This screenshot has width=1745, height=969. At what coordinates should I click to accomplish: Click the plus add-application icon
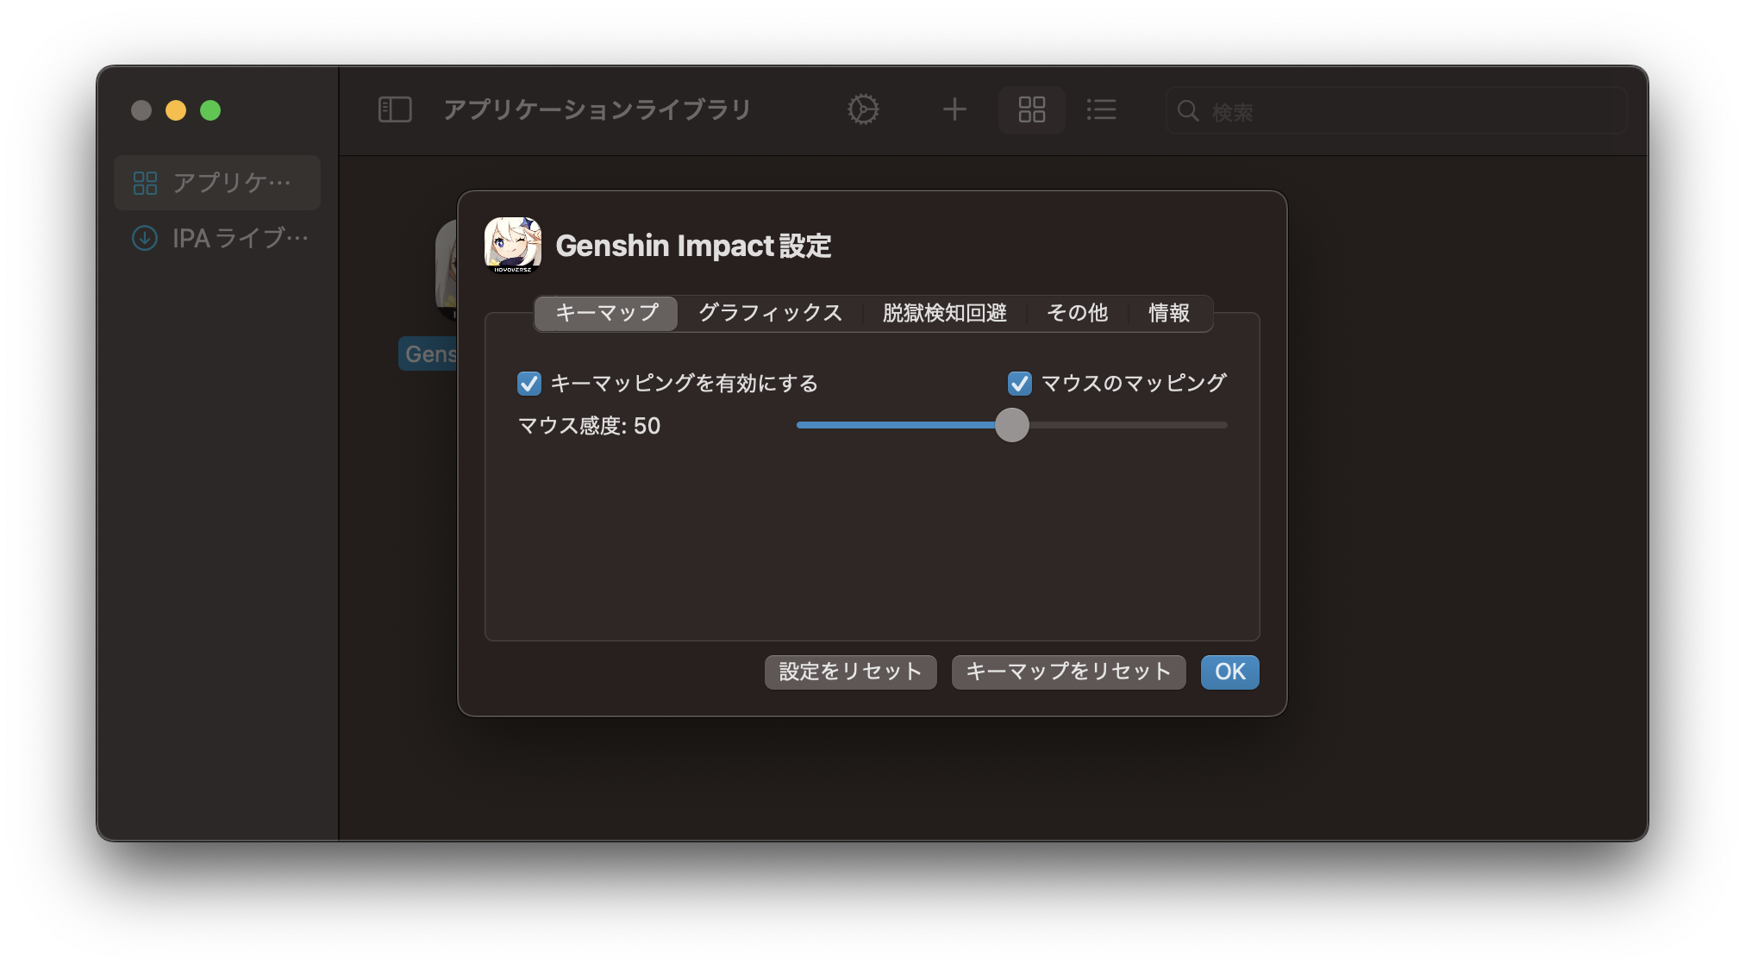pyautogui.click(x=954, y=109)
